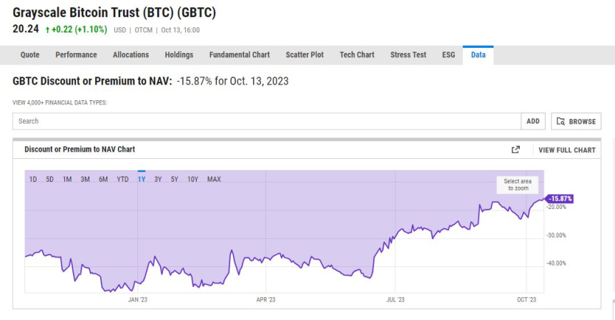Click the green up-arrow price change indicator
The height and width of the screenshot is (320, 615).
pos(47,30)
